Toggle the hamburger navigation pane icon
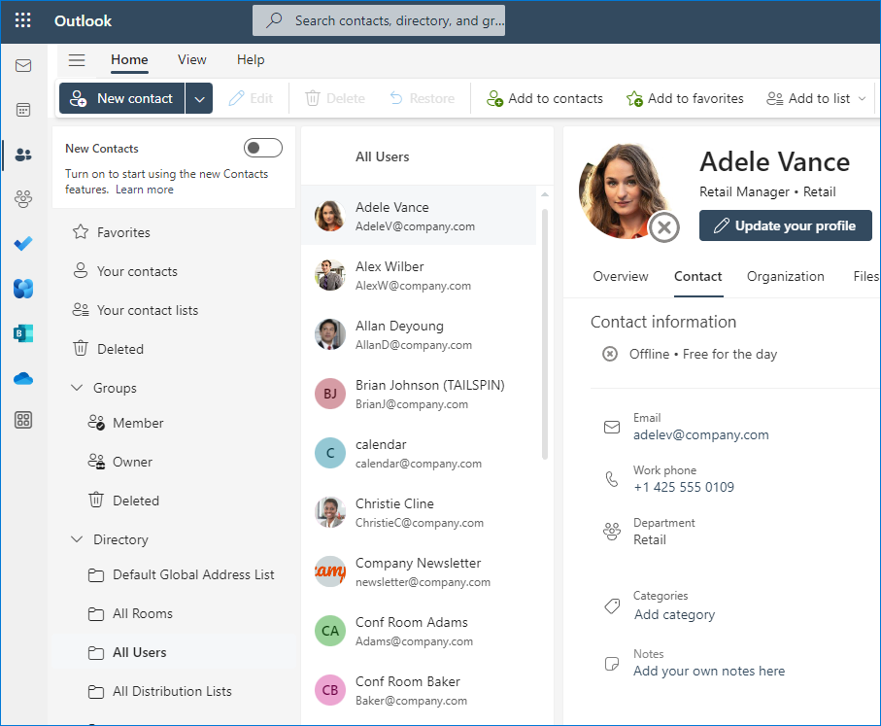 tap(77, 59)
